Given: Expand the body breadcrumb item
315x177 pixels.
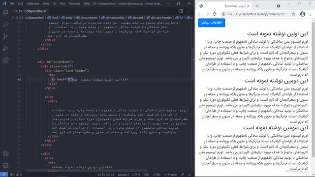Looking at the screenshot, I should pos(67,18).
